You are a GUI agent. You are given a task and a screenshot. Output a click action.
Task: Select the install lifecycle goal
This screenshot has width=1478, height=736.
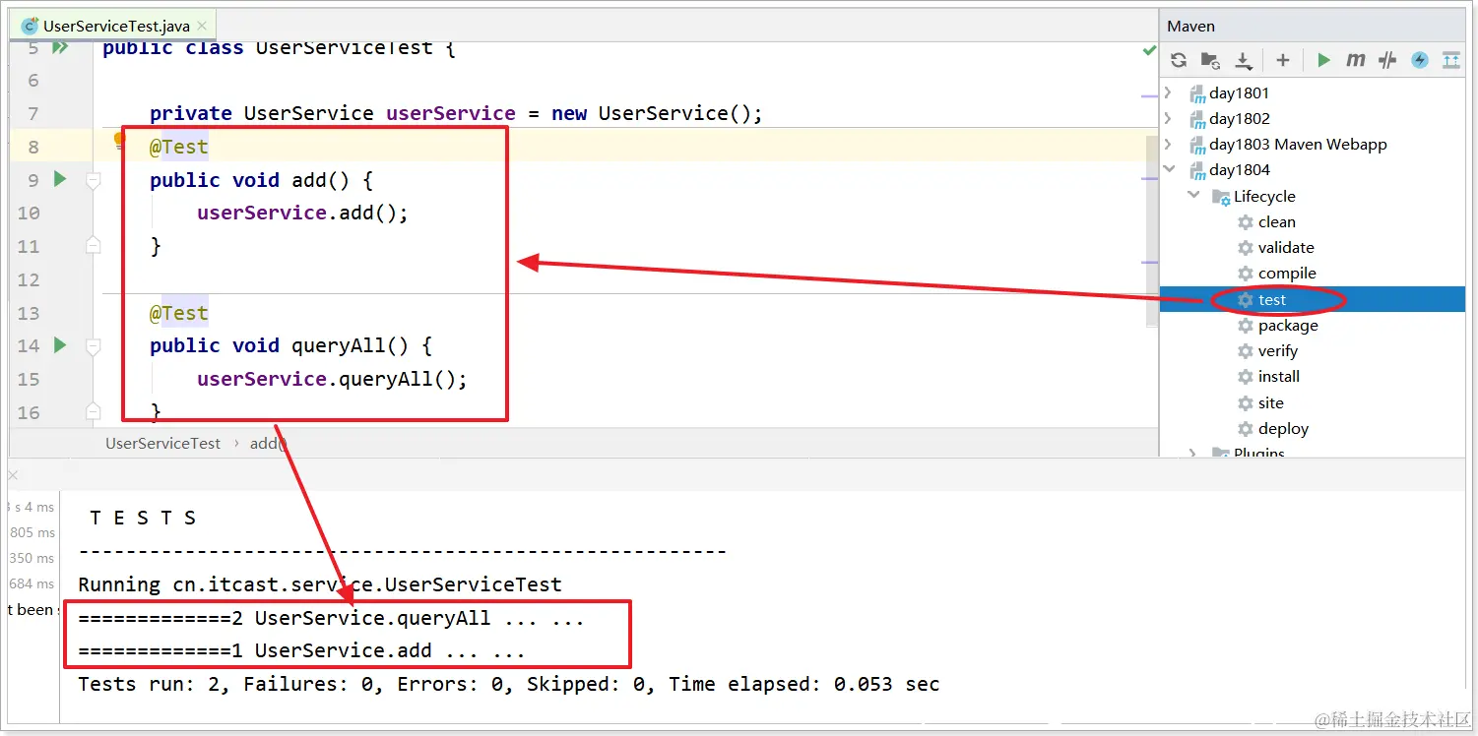click(x=1279, y=377)
